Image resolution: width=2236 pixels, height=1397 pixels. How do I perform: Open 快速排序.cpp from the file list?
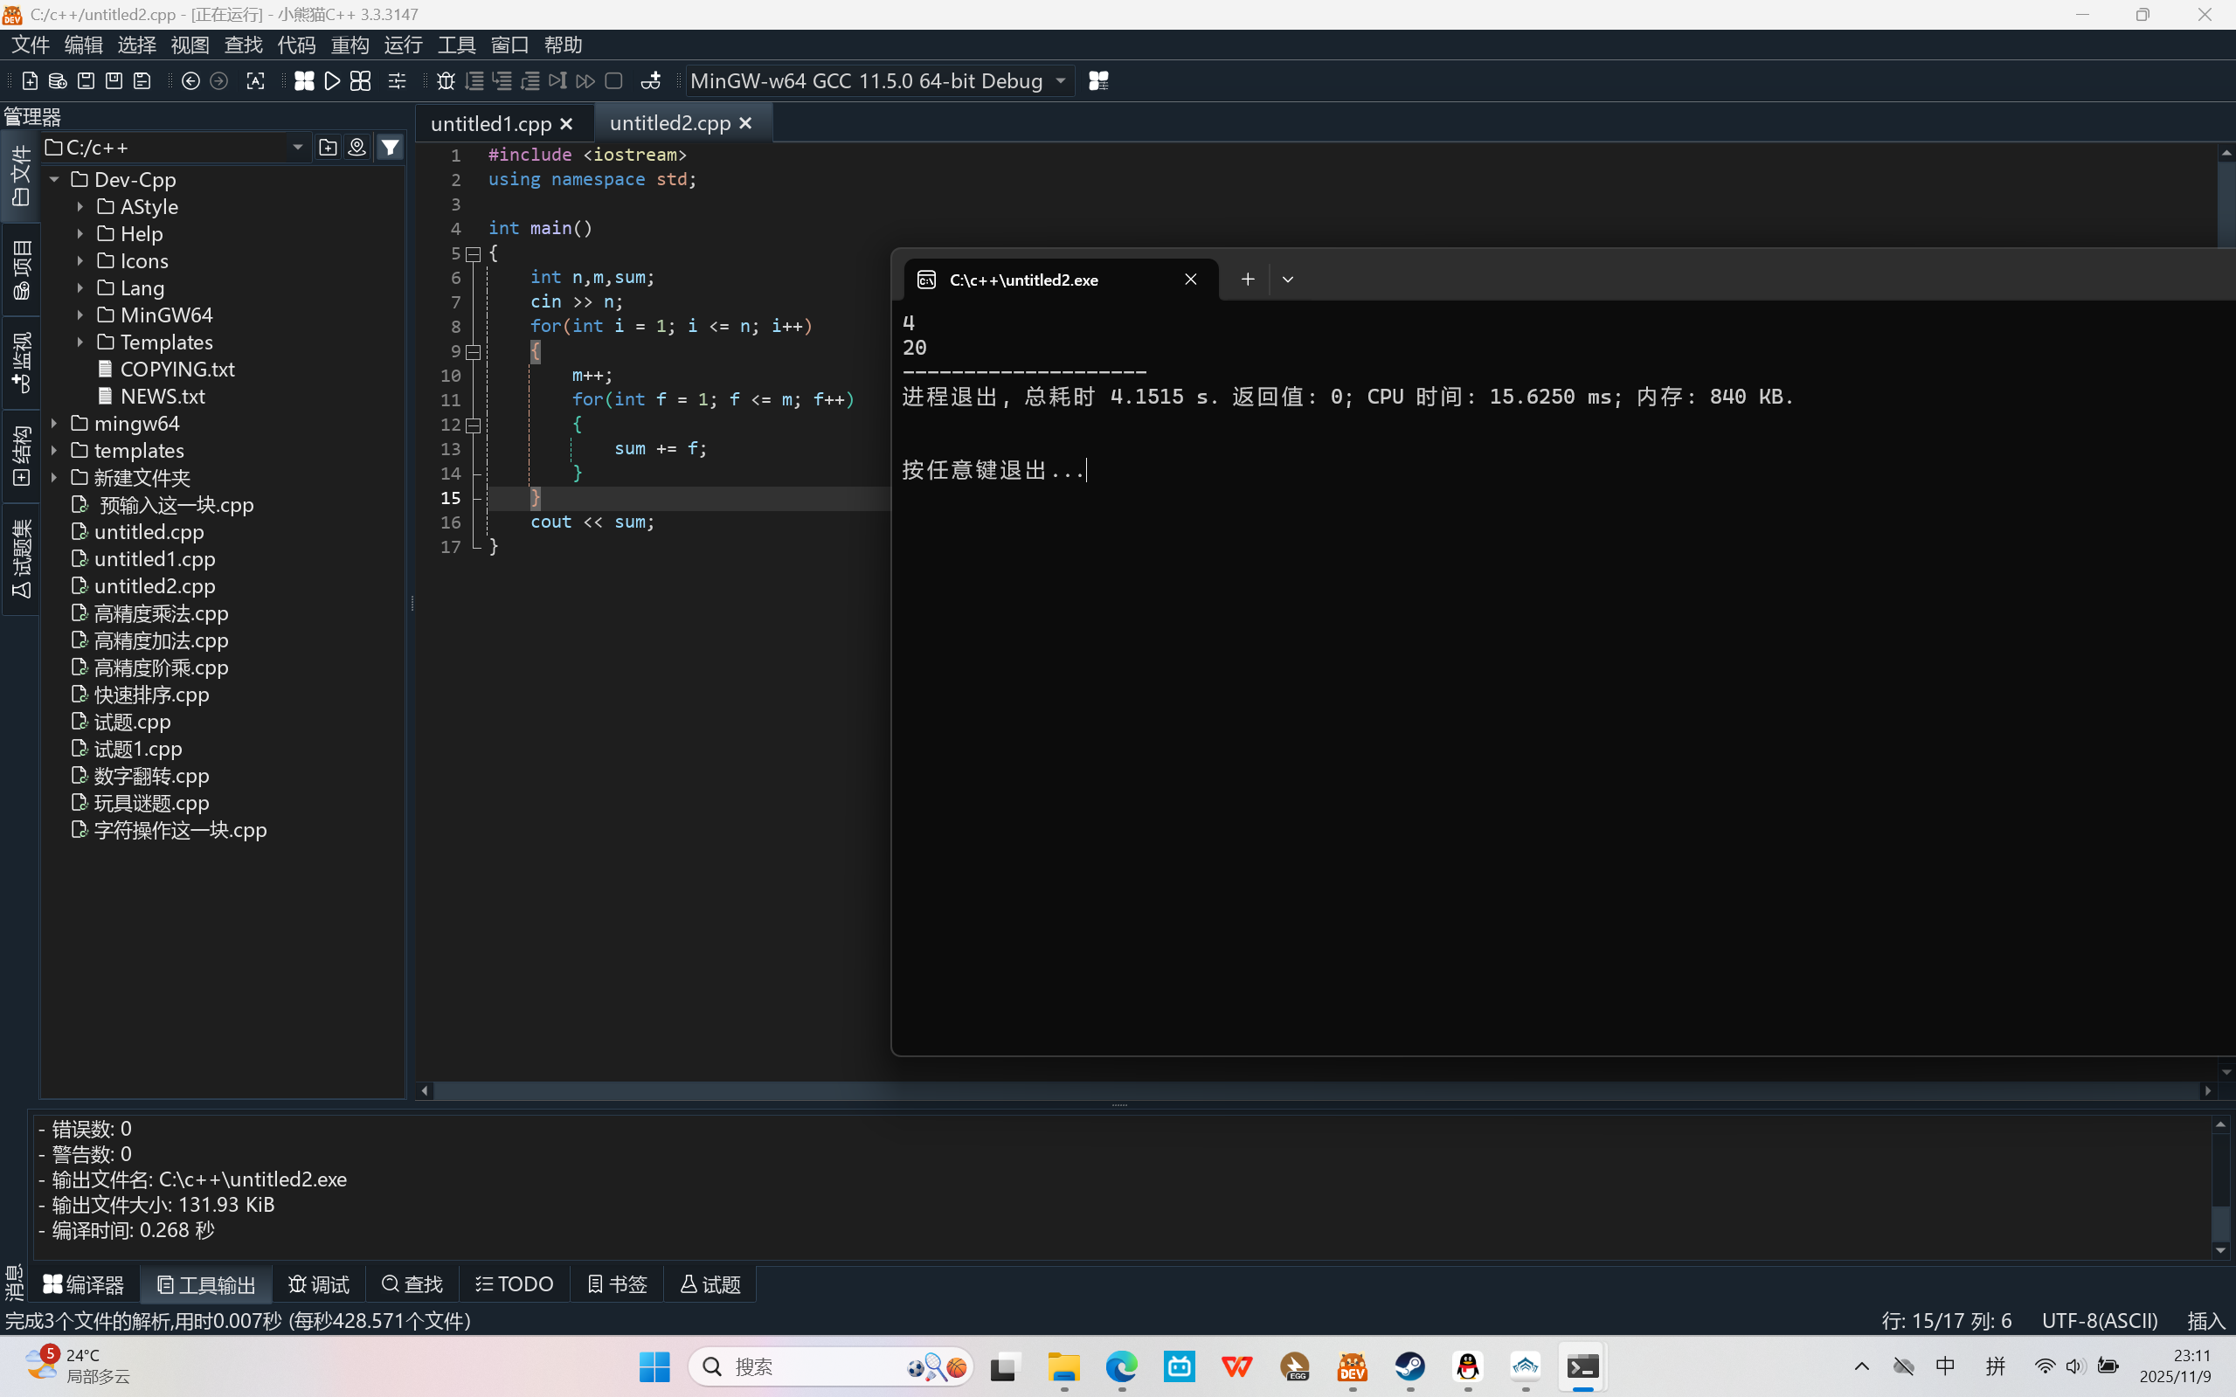pos(151,695)
